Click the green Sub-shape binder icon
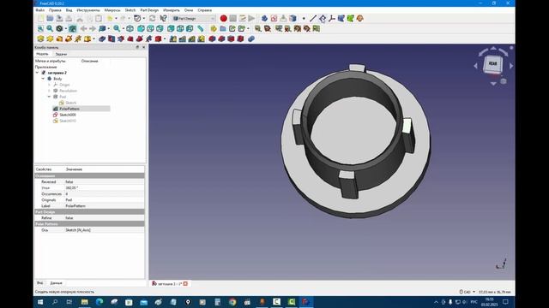The image size is (549, 308). coord(351,19)
